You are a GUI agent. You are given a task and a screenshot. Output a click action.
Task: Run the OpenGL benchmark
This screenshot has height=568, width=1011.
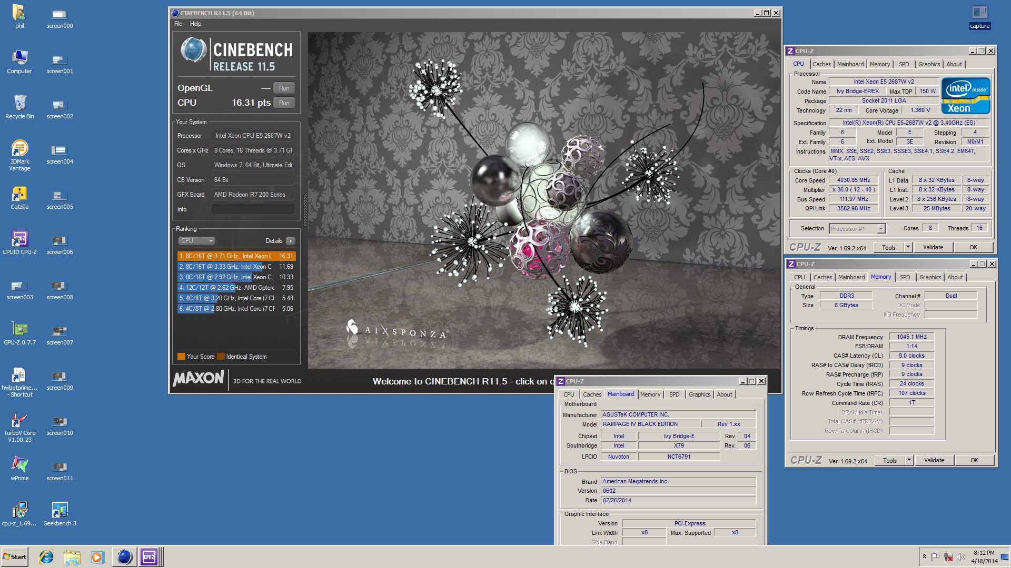pyautogui.click(x=284, y=88)
